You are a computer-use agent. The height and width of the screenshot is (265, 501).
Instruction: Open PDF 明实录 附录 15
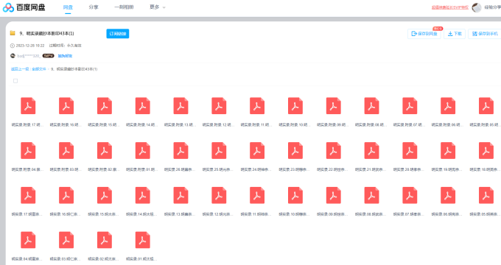105,106
